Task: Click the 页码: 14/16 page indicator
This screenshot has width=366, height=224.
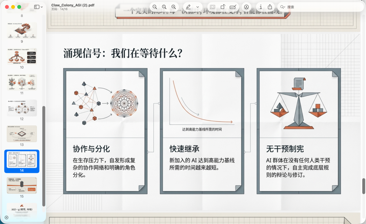Action: 60,9
